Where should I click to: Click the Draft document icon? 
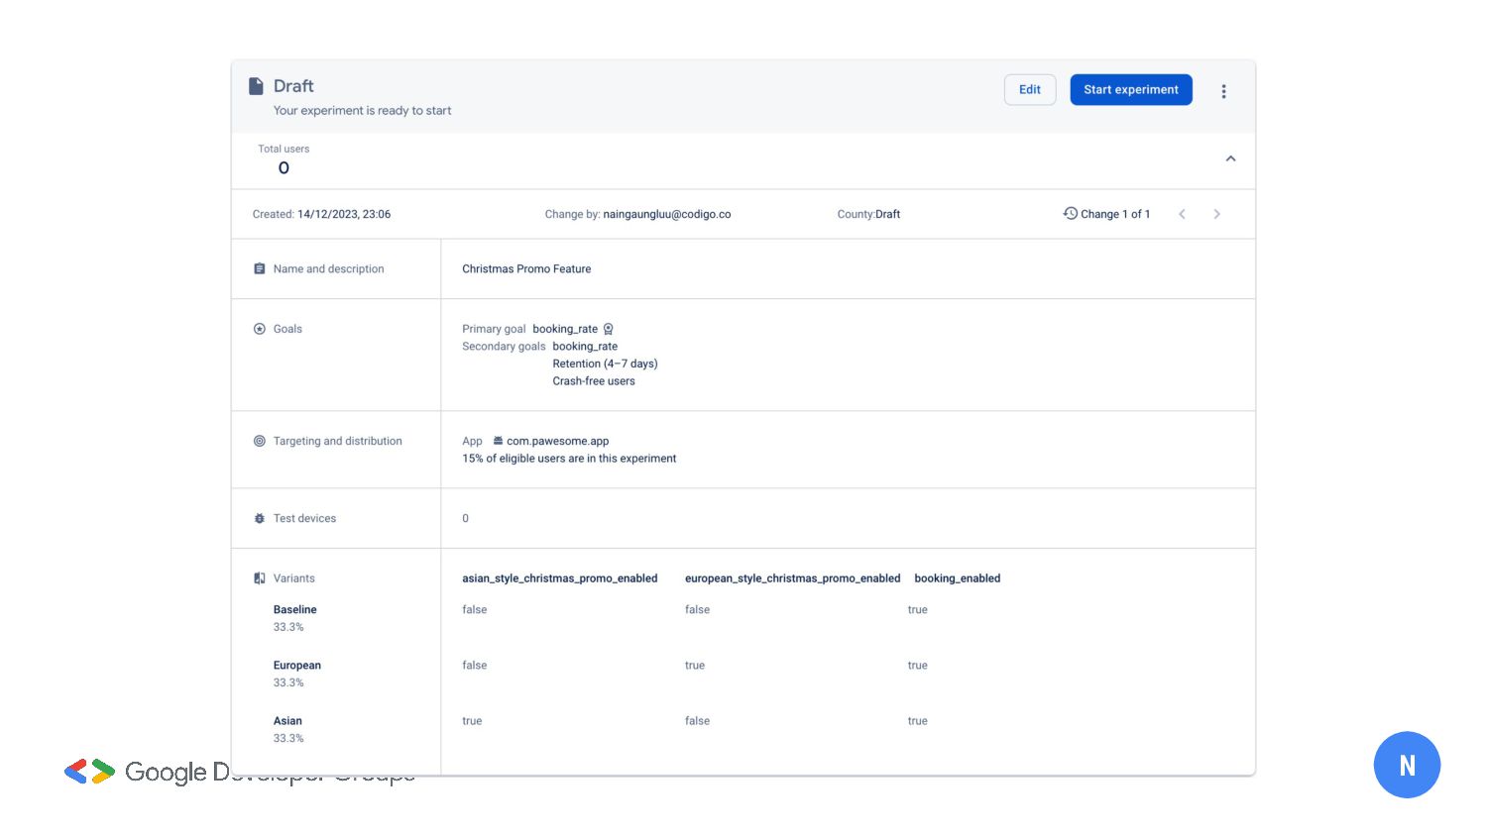tap(256, 86)
